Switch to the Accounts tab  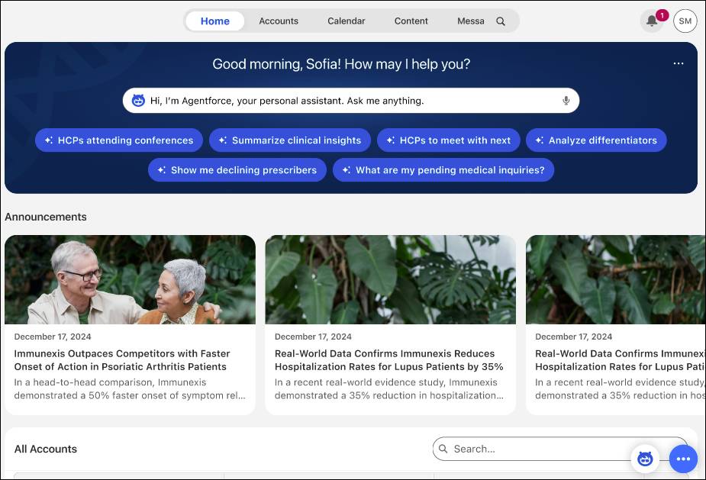coord(279,21)
